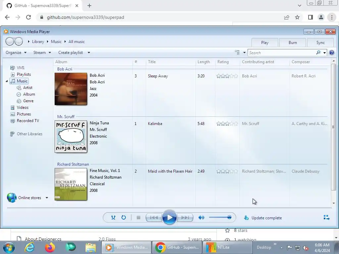Switch to the Play tab

click(x=265, y=43)
